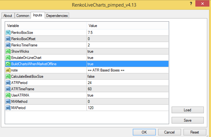Click the OK button
The height and width of the screenshot is (137, 211).
(x=144, y=132)
